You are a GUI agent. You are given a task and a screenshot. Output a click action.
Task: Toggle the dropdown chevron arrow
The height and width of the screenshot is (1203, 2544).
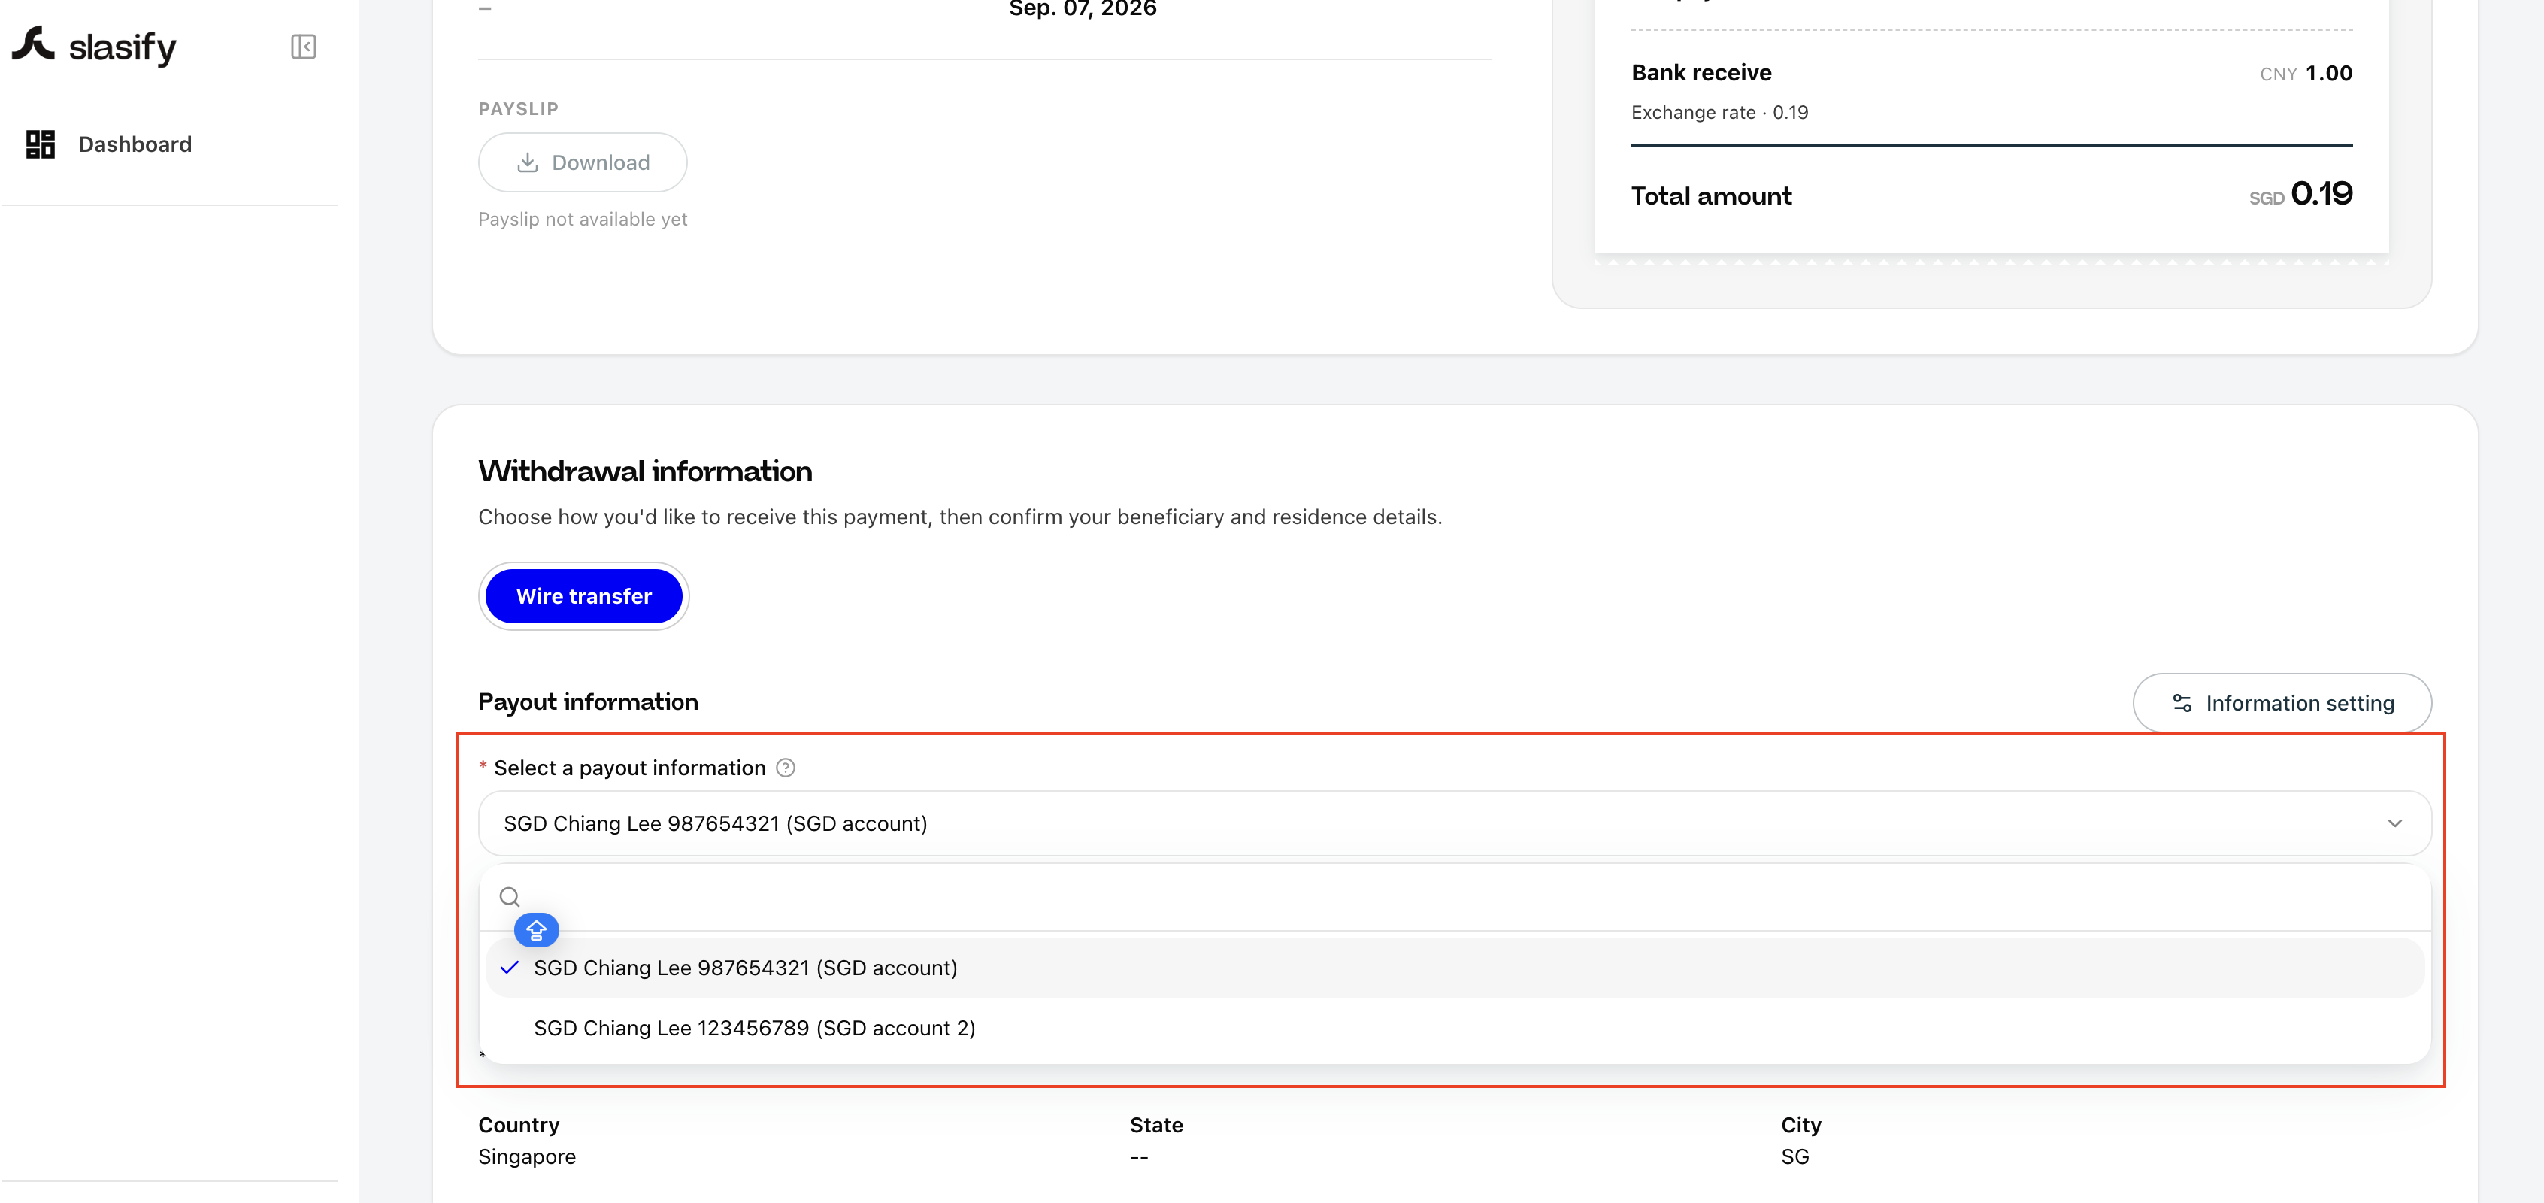tap(2394, 823)
